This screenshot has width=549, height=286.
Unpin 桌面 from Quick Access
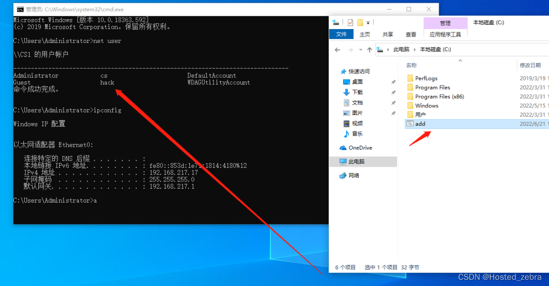394,81
